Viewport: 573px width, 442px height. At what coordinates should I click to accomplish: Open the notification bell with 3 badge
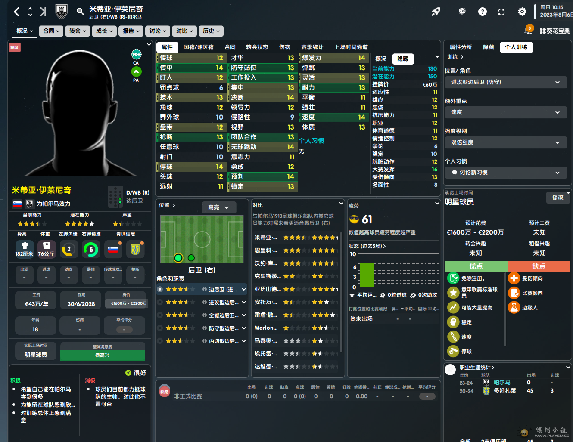(x=528, y=30)
